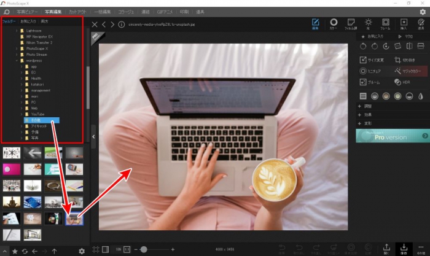The height and width of the screenshot is (256, 430).
Task: Switch to the 写真ビューアー tab
Action: pos(27,12)
